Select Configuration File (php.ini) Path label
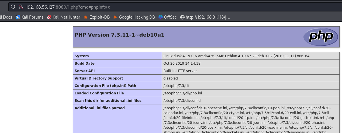Viewport: 342px width, 133px height. [105, 86]
